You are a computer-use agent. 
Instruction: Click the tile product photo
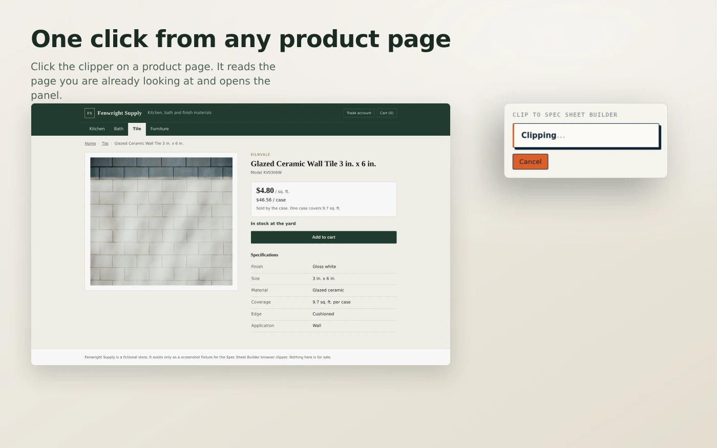tap(161, 221)
